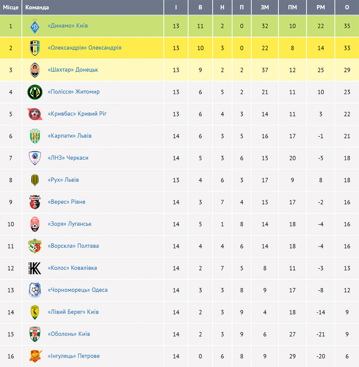The width and height of the screenshot is (359, 367).
Task: Click the Місце column header
Action: click(x=11, y=7)
